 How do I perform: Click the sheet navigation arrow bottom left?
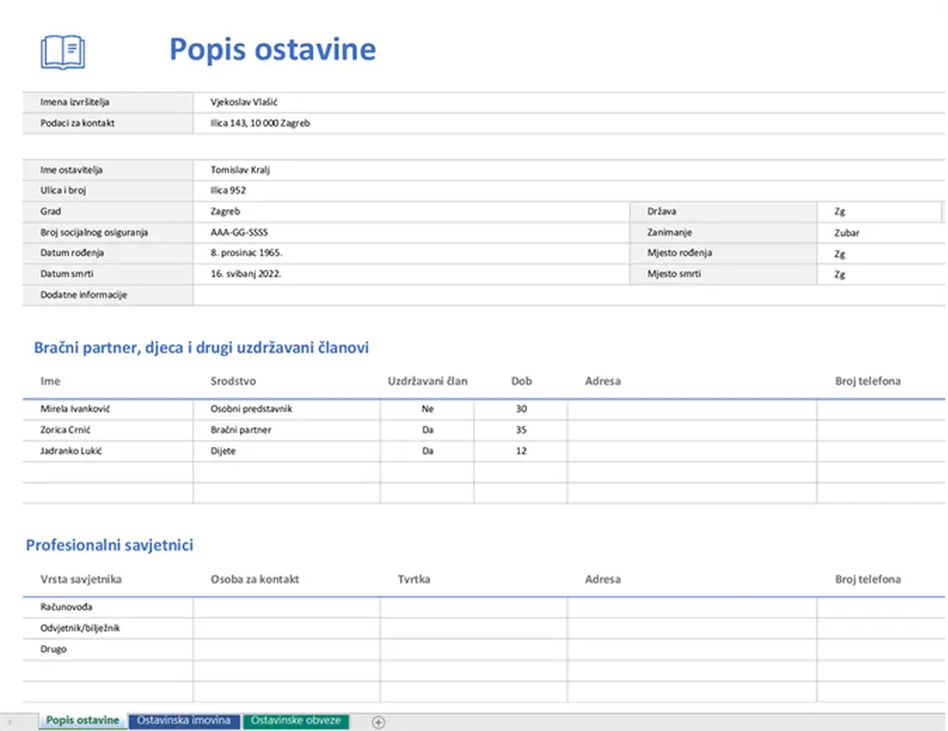coord(8,721)
